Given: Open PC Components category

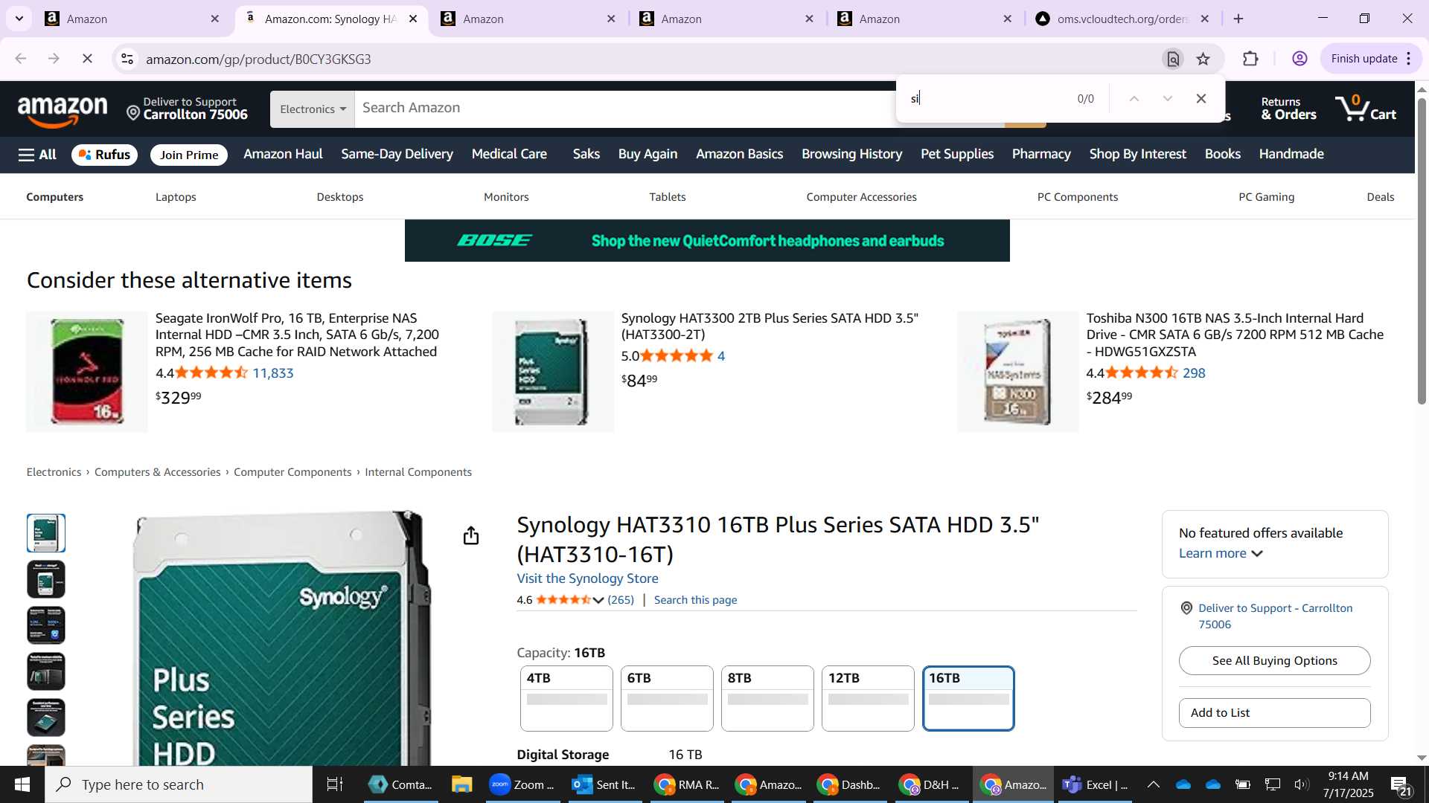Looking at the screenshot, I should (1078, 197).
